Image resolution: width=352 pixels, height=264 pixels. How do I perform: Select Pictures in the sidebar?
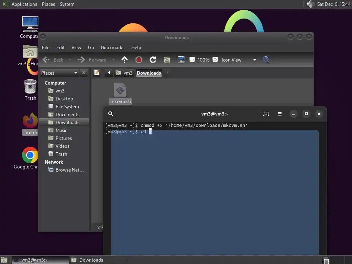click(x=64, y=138)
